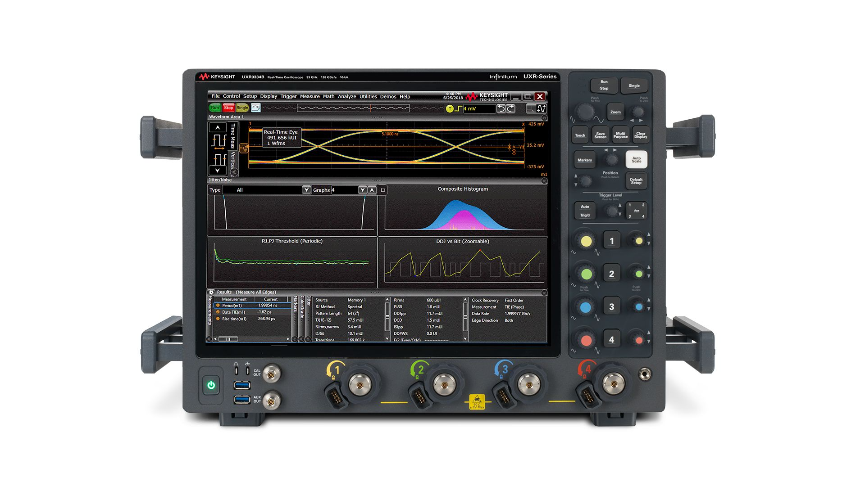Select the yellow trigger 'T' indicator icon
865x486 pixels.
coord(450,108)
